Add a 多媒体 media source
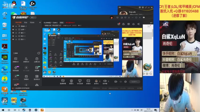Image resolution: width=200 pixels, height=112 pixels. [88, 82]
